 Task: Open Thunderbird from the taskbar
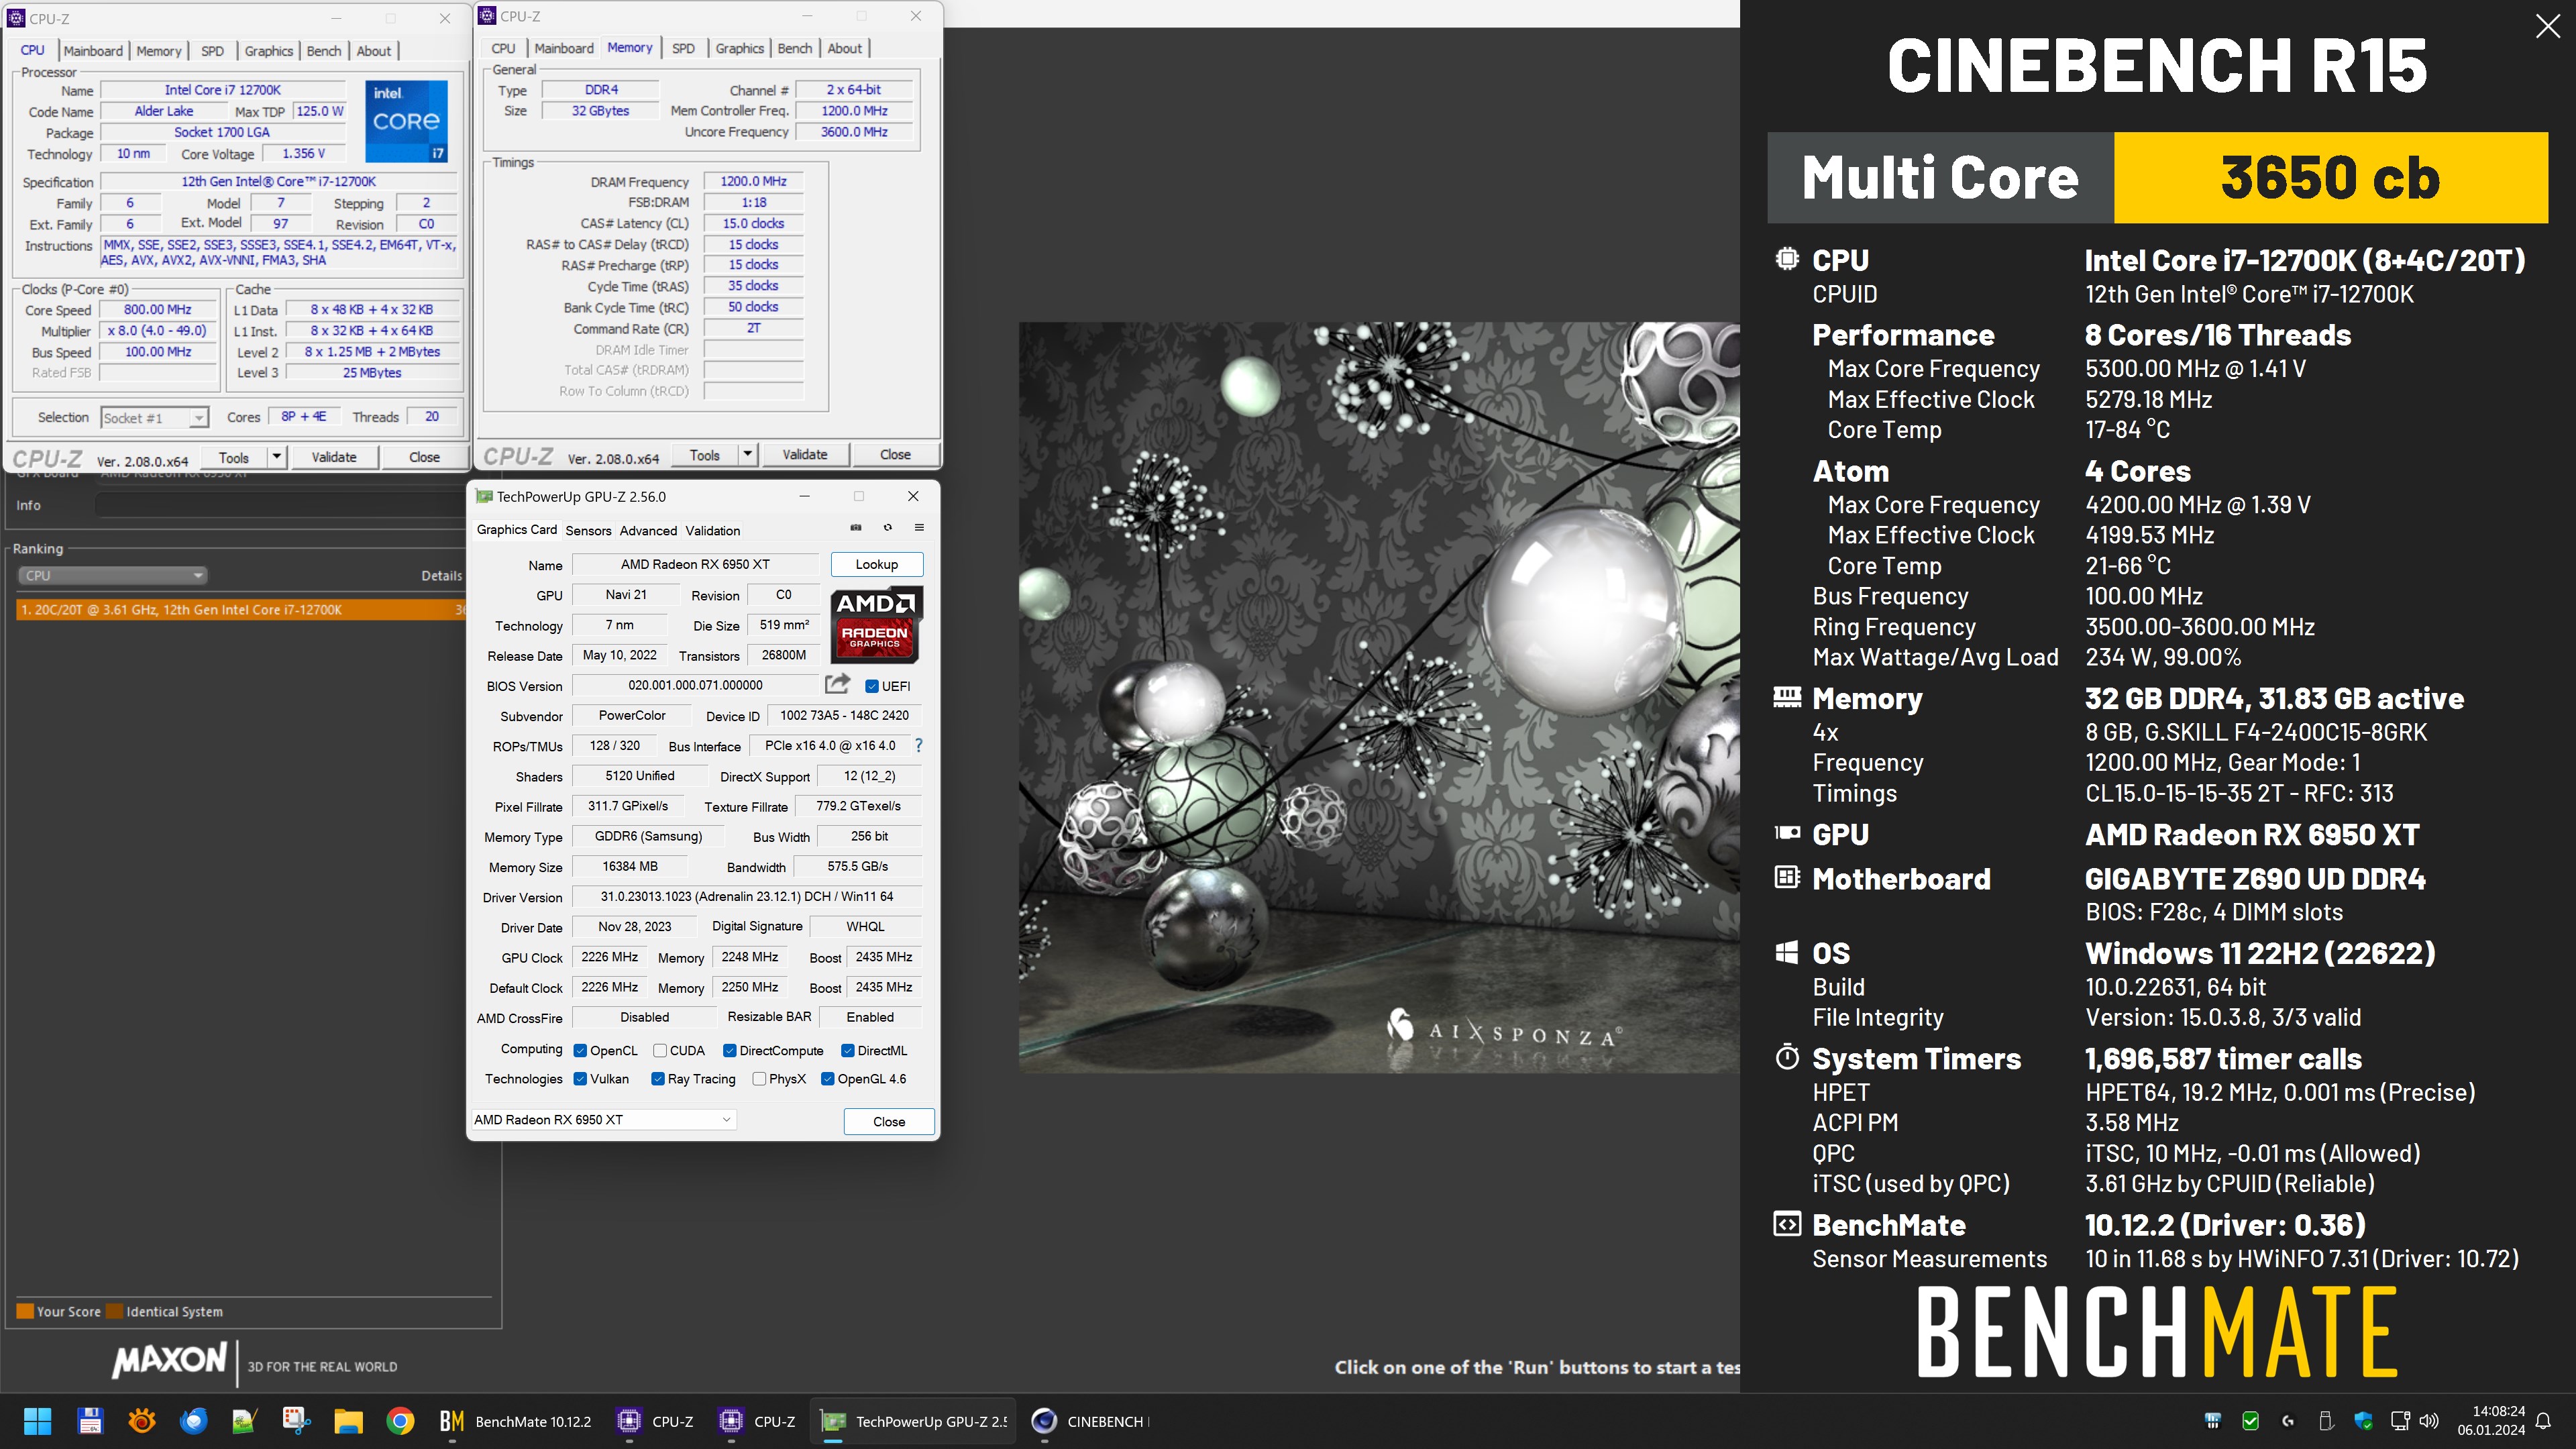[193, 1421]
